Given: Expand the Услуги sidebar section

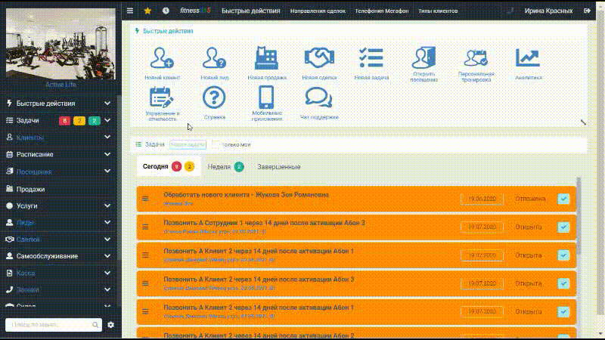Looking at the screenshot, I should [x=107, y=206].
